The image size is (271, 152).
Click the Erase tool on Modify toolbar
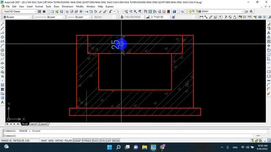click(x=269, y=24)
